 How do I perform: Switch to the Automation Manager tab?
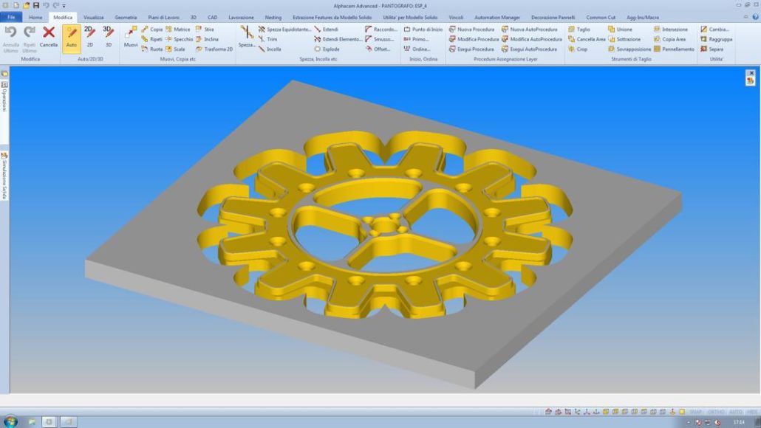[497, 17]
